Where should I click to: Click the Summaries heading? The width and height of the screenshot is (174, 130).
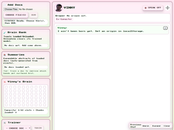[x=16, y=55]
